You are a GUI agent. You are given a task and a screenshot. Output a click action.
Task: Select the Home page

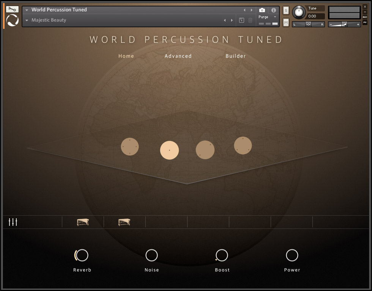(126, 56)
